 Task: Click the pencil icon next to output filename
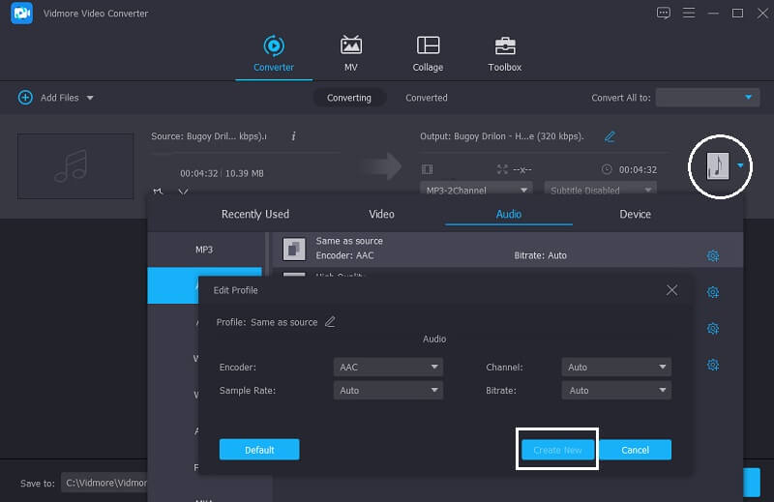[610, 136]
